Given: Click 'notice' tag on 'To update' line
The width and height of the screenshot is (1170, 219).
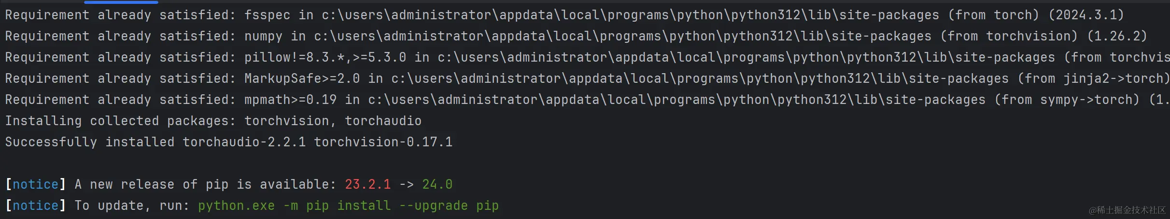Looking at the screenshot, I should point(35,206).
